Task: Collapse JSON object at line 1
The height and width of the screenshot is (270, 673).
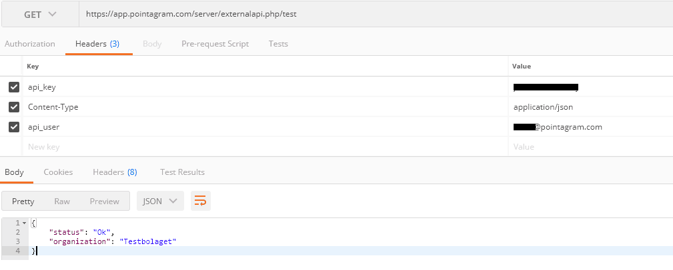Action: pos(25,223)
